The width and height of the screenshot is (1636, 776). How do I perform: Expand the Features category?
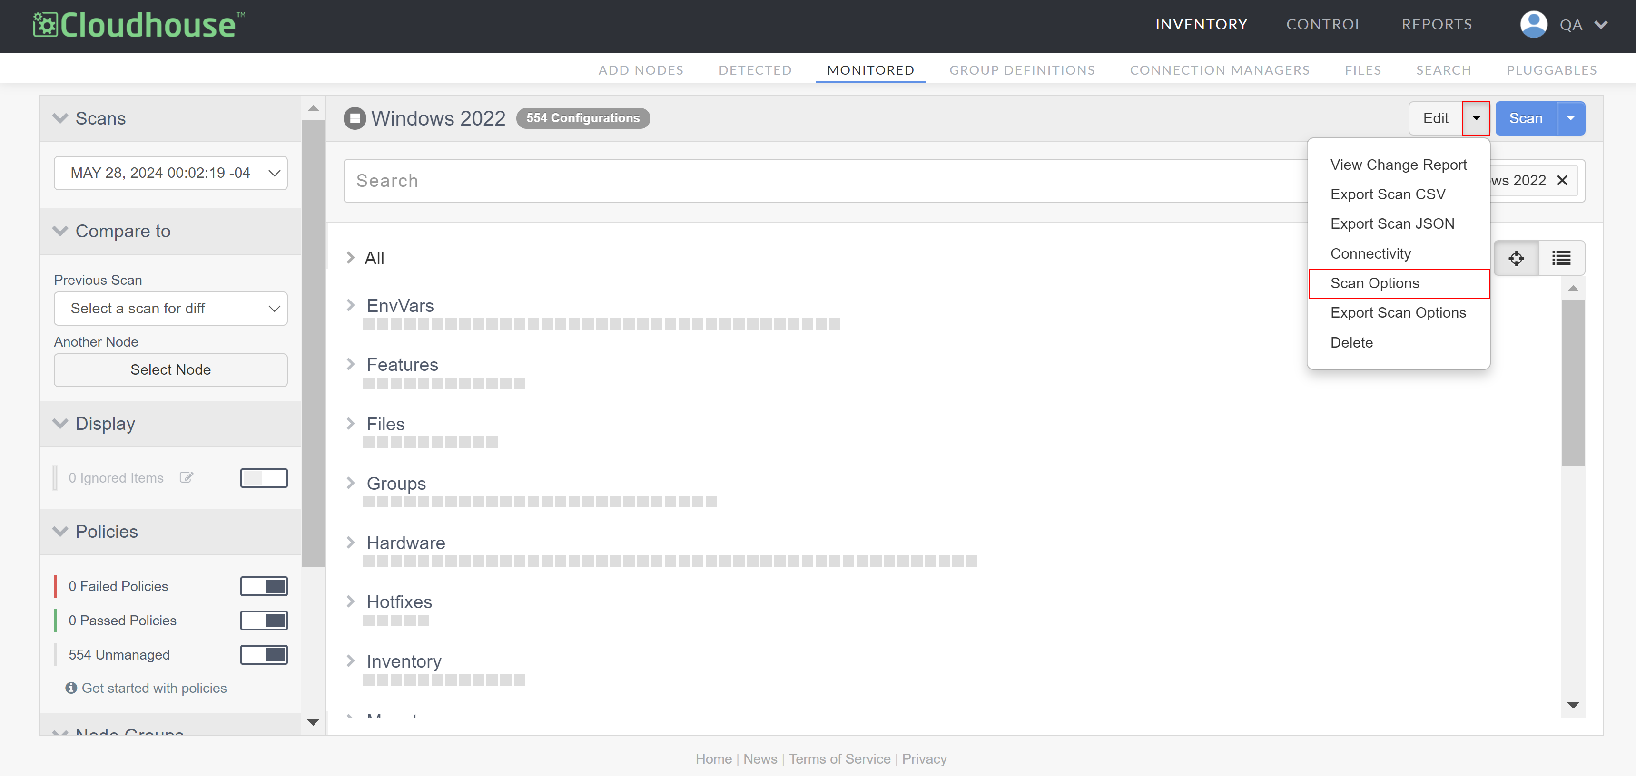click(351, 364)
